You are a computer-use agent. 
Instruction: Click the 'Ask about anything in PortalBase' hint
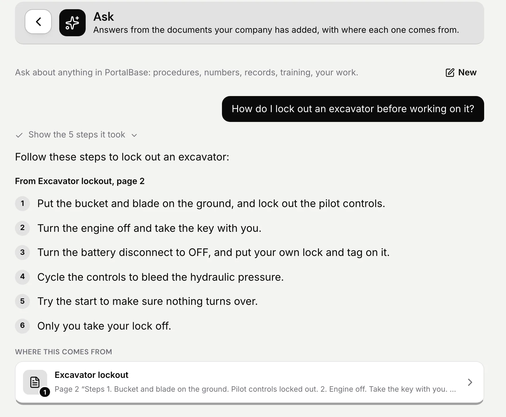[x=187, y=72]
